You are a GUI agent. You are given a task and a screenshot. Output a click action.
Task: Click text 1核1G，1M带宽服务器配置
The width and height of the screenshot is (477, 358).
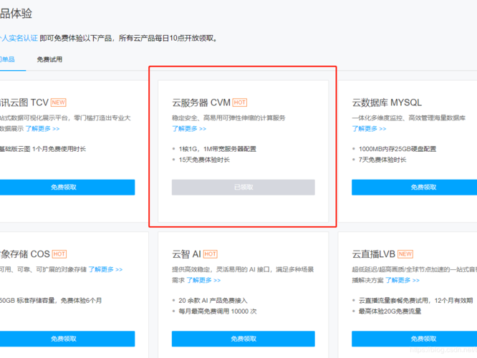(218, 149)
